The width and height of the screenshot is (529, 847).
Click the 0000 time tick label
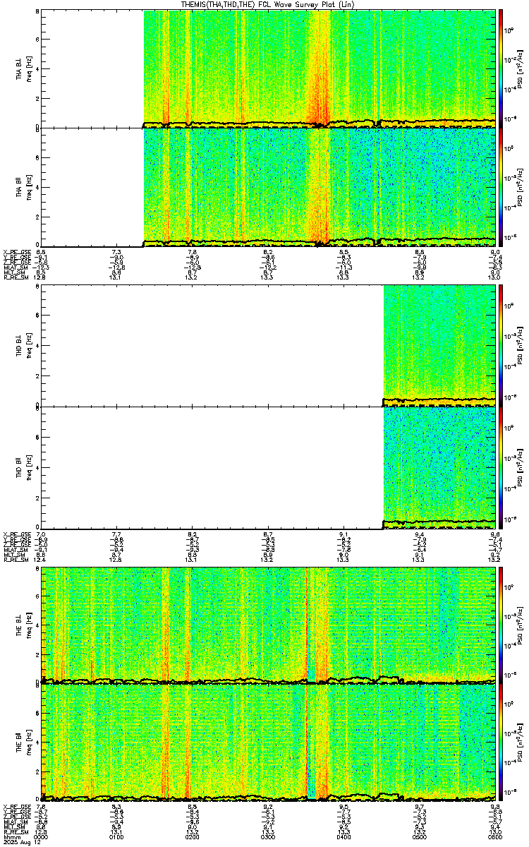click(41, 836)
